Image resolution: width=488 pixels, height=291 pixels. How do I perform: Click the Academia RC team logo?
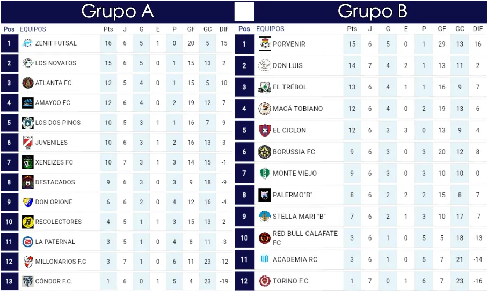pos(264,259)
